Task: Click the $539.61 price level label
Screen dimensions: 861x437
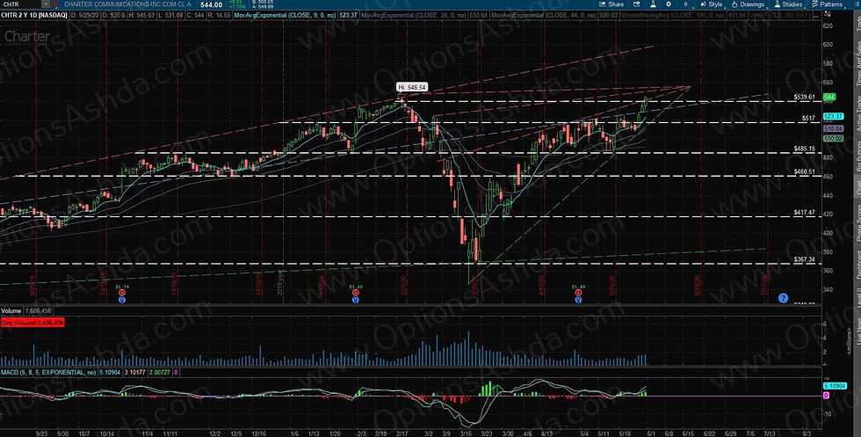Action: click(x=804, y=97)
